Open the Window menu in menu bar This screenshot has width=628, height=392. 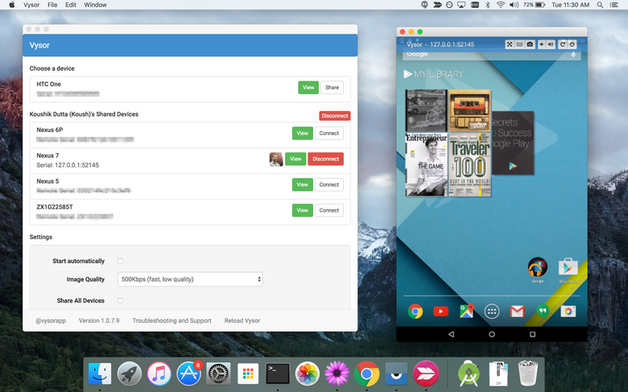(95, 5)
